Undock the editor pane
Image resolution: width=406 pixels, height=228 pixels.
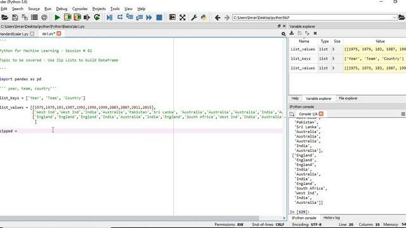click(x=279, y=26)
